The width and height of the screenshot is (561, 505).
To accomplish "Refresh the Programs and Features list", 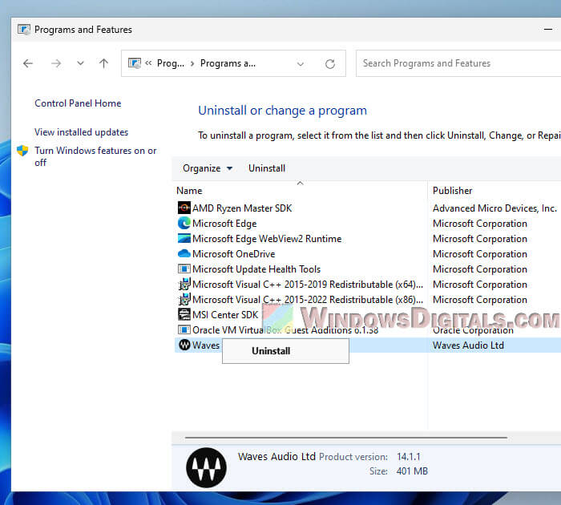I will 330,63.
